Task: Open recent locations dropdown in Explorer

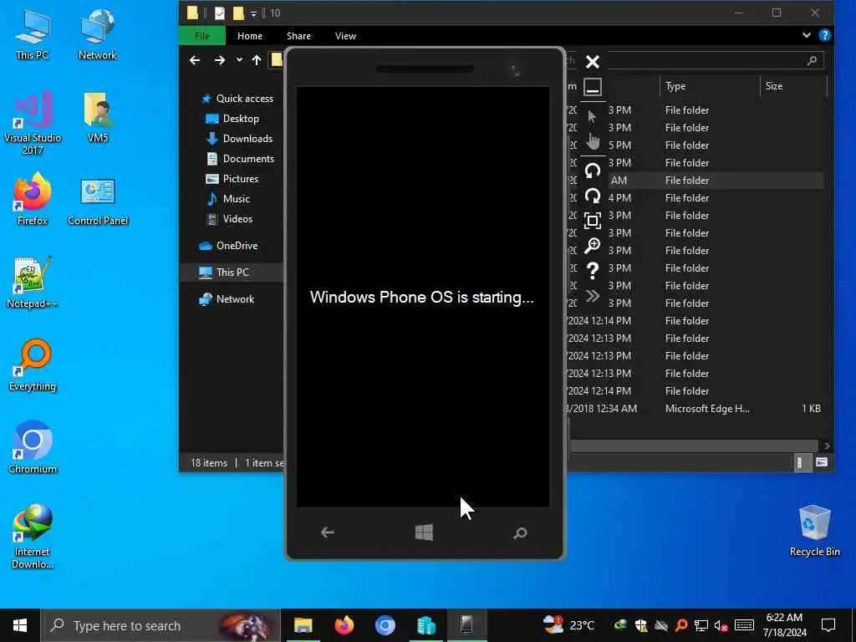Action: [x=239, y=60]
